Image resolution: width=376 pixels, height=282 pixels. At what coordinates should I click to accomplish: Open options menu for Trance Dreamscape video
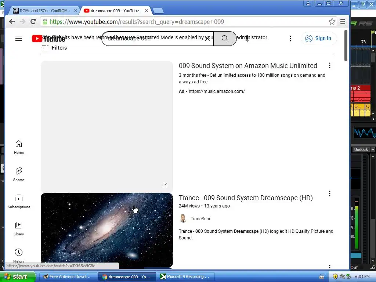click(330, 194)
